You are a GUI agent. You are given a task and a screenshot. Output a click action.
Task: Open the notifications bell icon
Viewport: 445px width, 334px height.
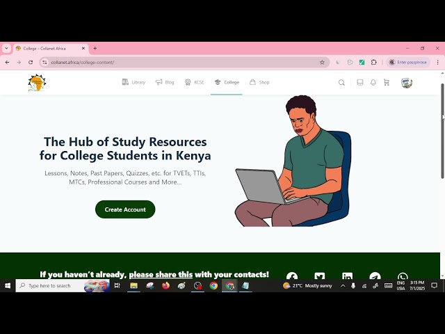[x=373, y=82]
